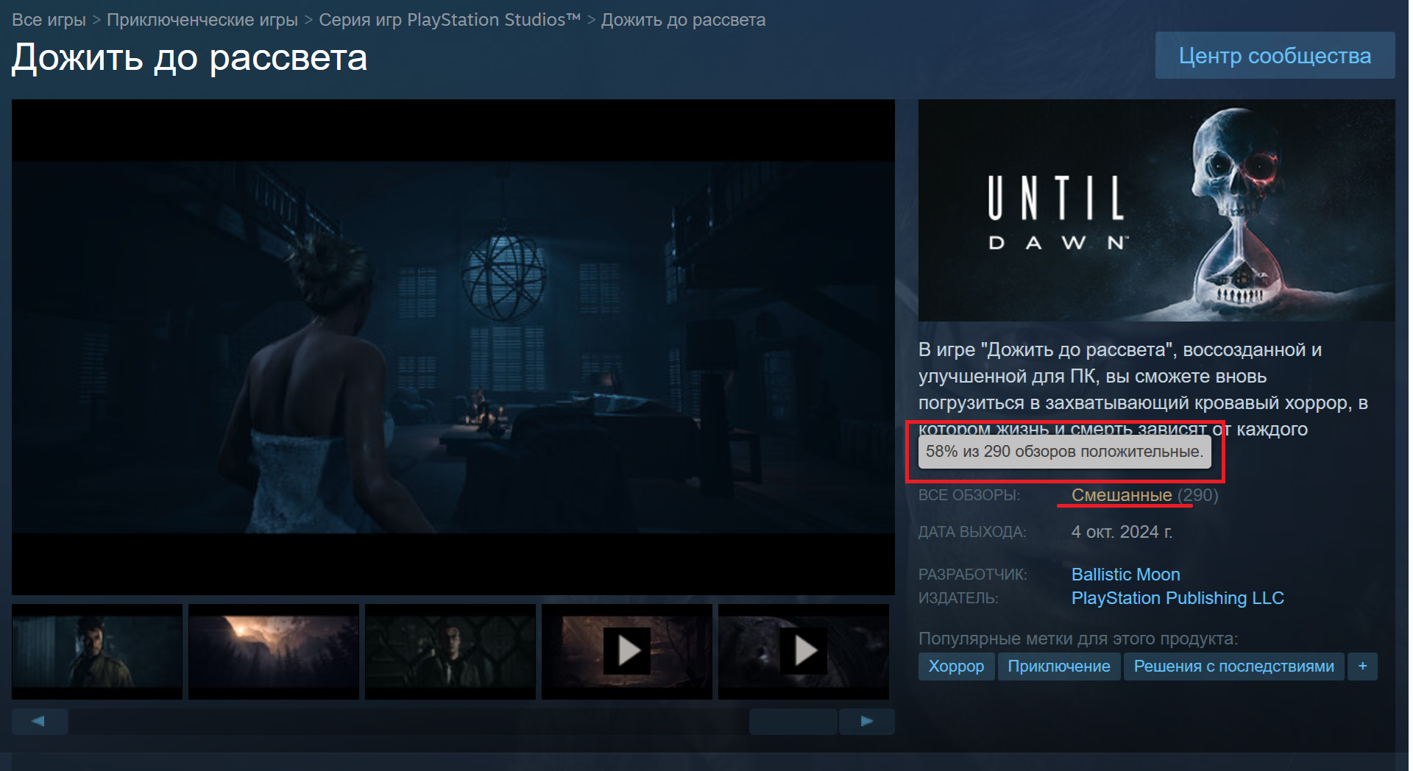Open 'Приключенческие игры' breadcrumb link

pyautogui.click(x=202, y=20)
